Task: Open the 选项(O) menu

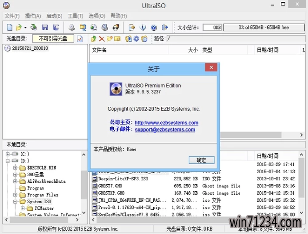Action: 97,16
